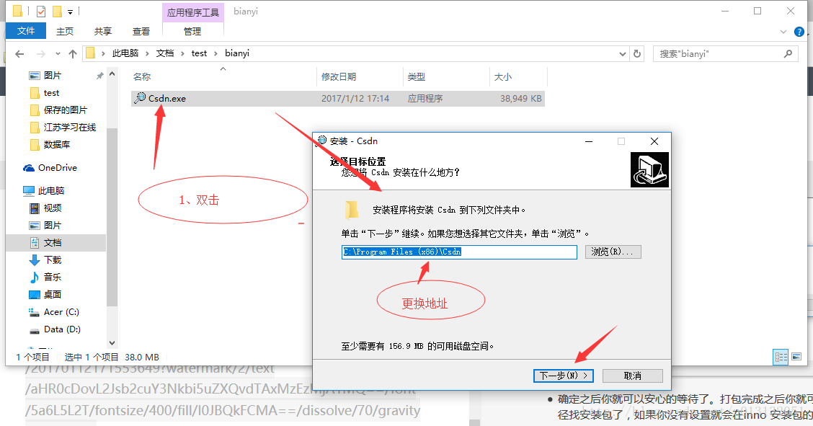Open 音乐 in the navigation pane
The width and height of the screenshot is (813, 426).
(x=53, y=278)
